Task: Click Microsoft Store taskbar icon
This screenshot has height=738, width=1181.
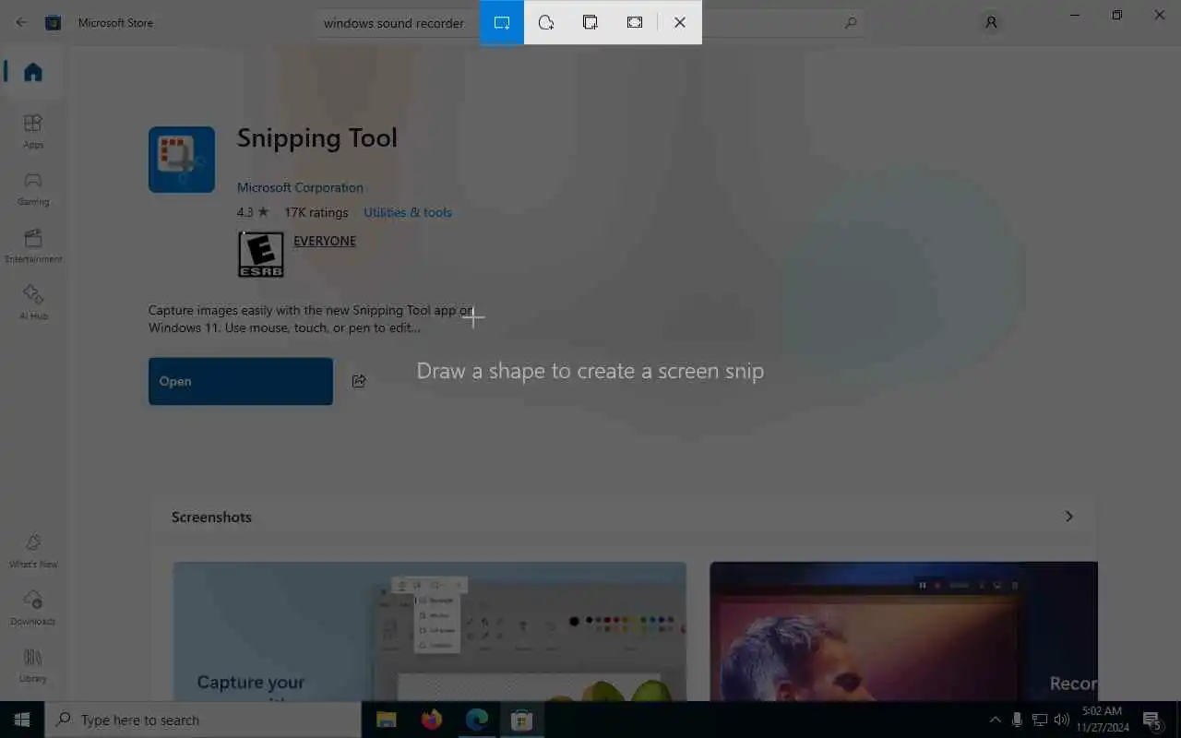Action: click(521, 720)
